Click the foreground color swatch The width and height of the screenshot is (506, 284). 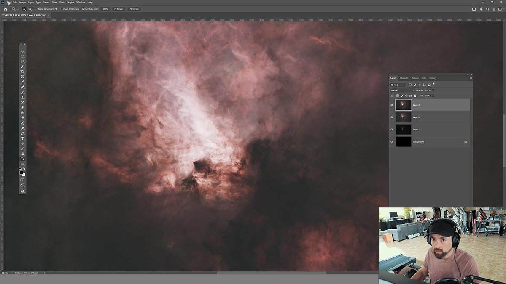coord(22,173)
